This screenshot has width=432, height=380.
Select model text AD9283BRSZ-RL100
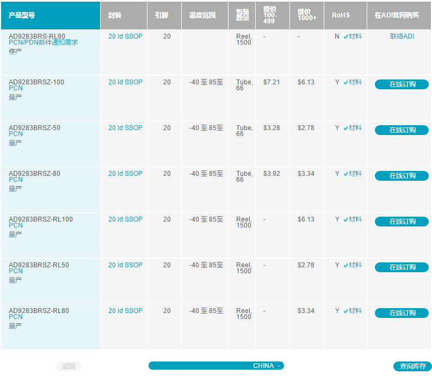(41, 219)
